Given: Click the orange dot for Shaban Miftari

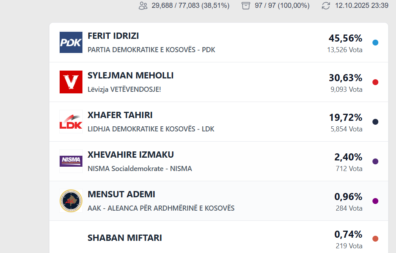Looking at the screenshot, I should (x=375, y=239).
